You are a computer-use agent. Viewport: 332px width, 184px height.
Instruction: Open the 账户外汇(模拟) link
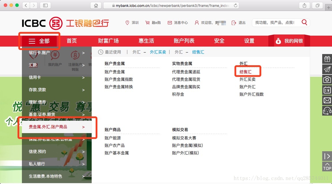point(186,153)
